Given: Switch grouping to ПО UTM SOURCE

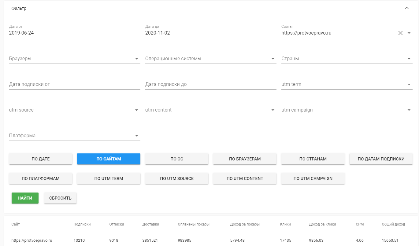Looking at the screenshot, I should coord(177,178).
